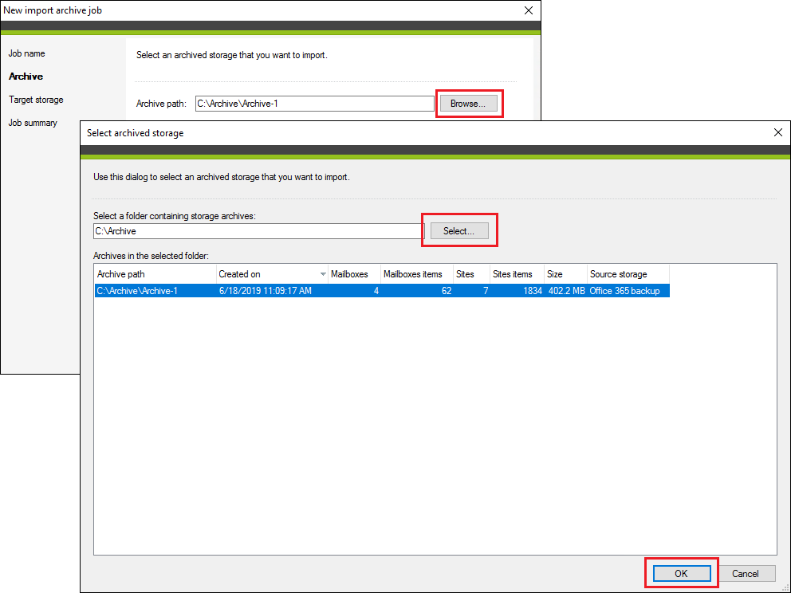Click the Browse... button for archive path
The height and width of the screenshot is (593, 791).
click(468, 104)
